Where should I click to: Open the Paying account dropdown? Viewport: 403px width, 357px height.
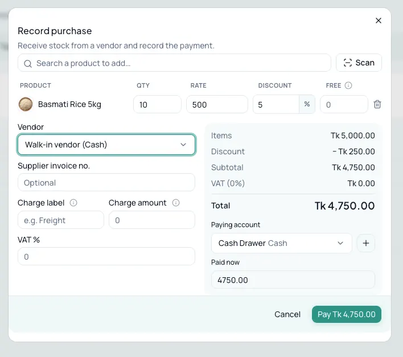click(281, 243)
